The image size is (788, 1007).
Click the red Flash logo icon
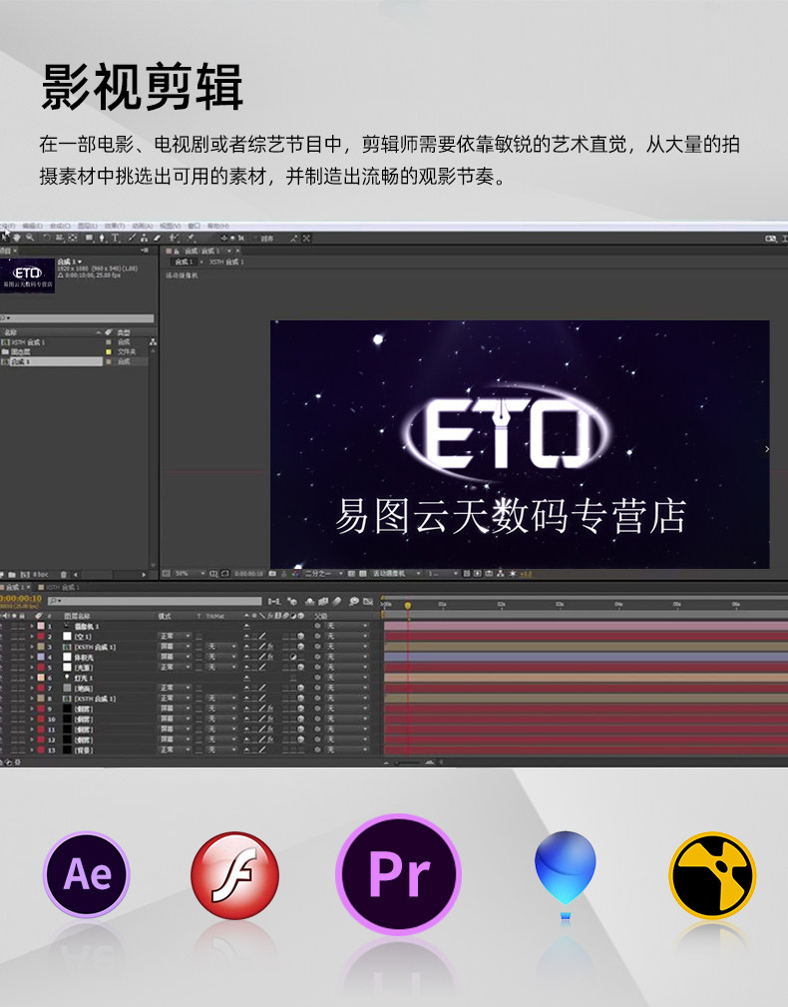tap(234, 874)
